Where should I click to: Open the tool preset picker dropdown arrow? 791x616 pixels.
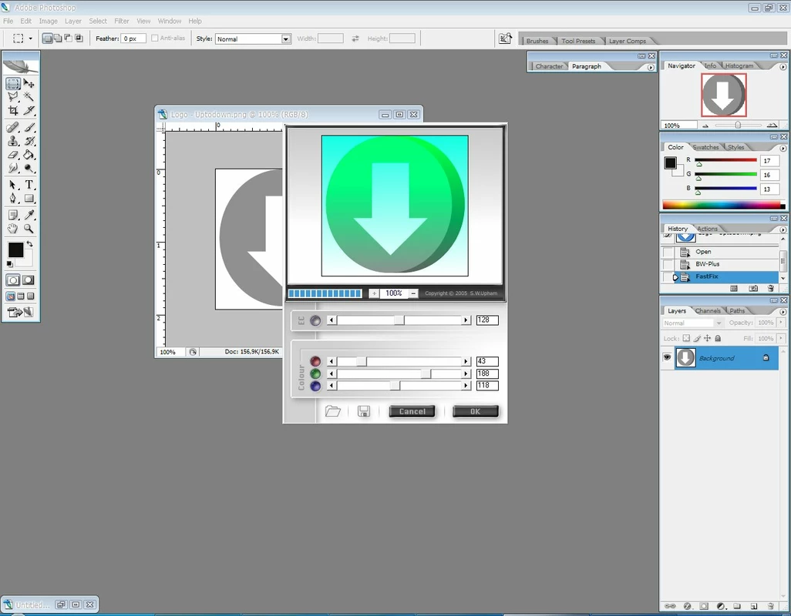(30, 38)
